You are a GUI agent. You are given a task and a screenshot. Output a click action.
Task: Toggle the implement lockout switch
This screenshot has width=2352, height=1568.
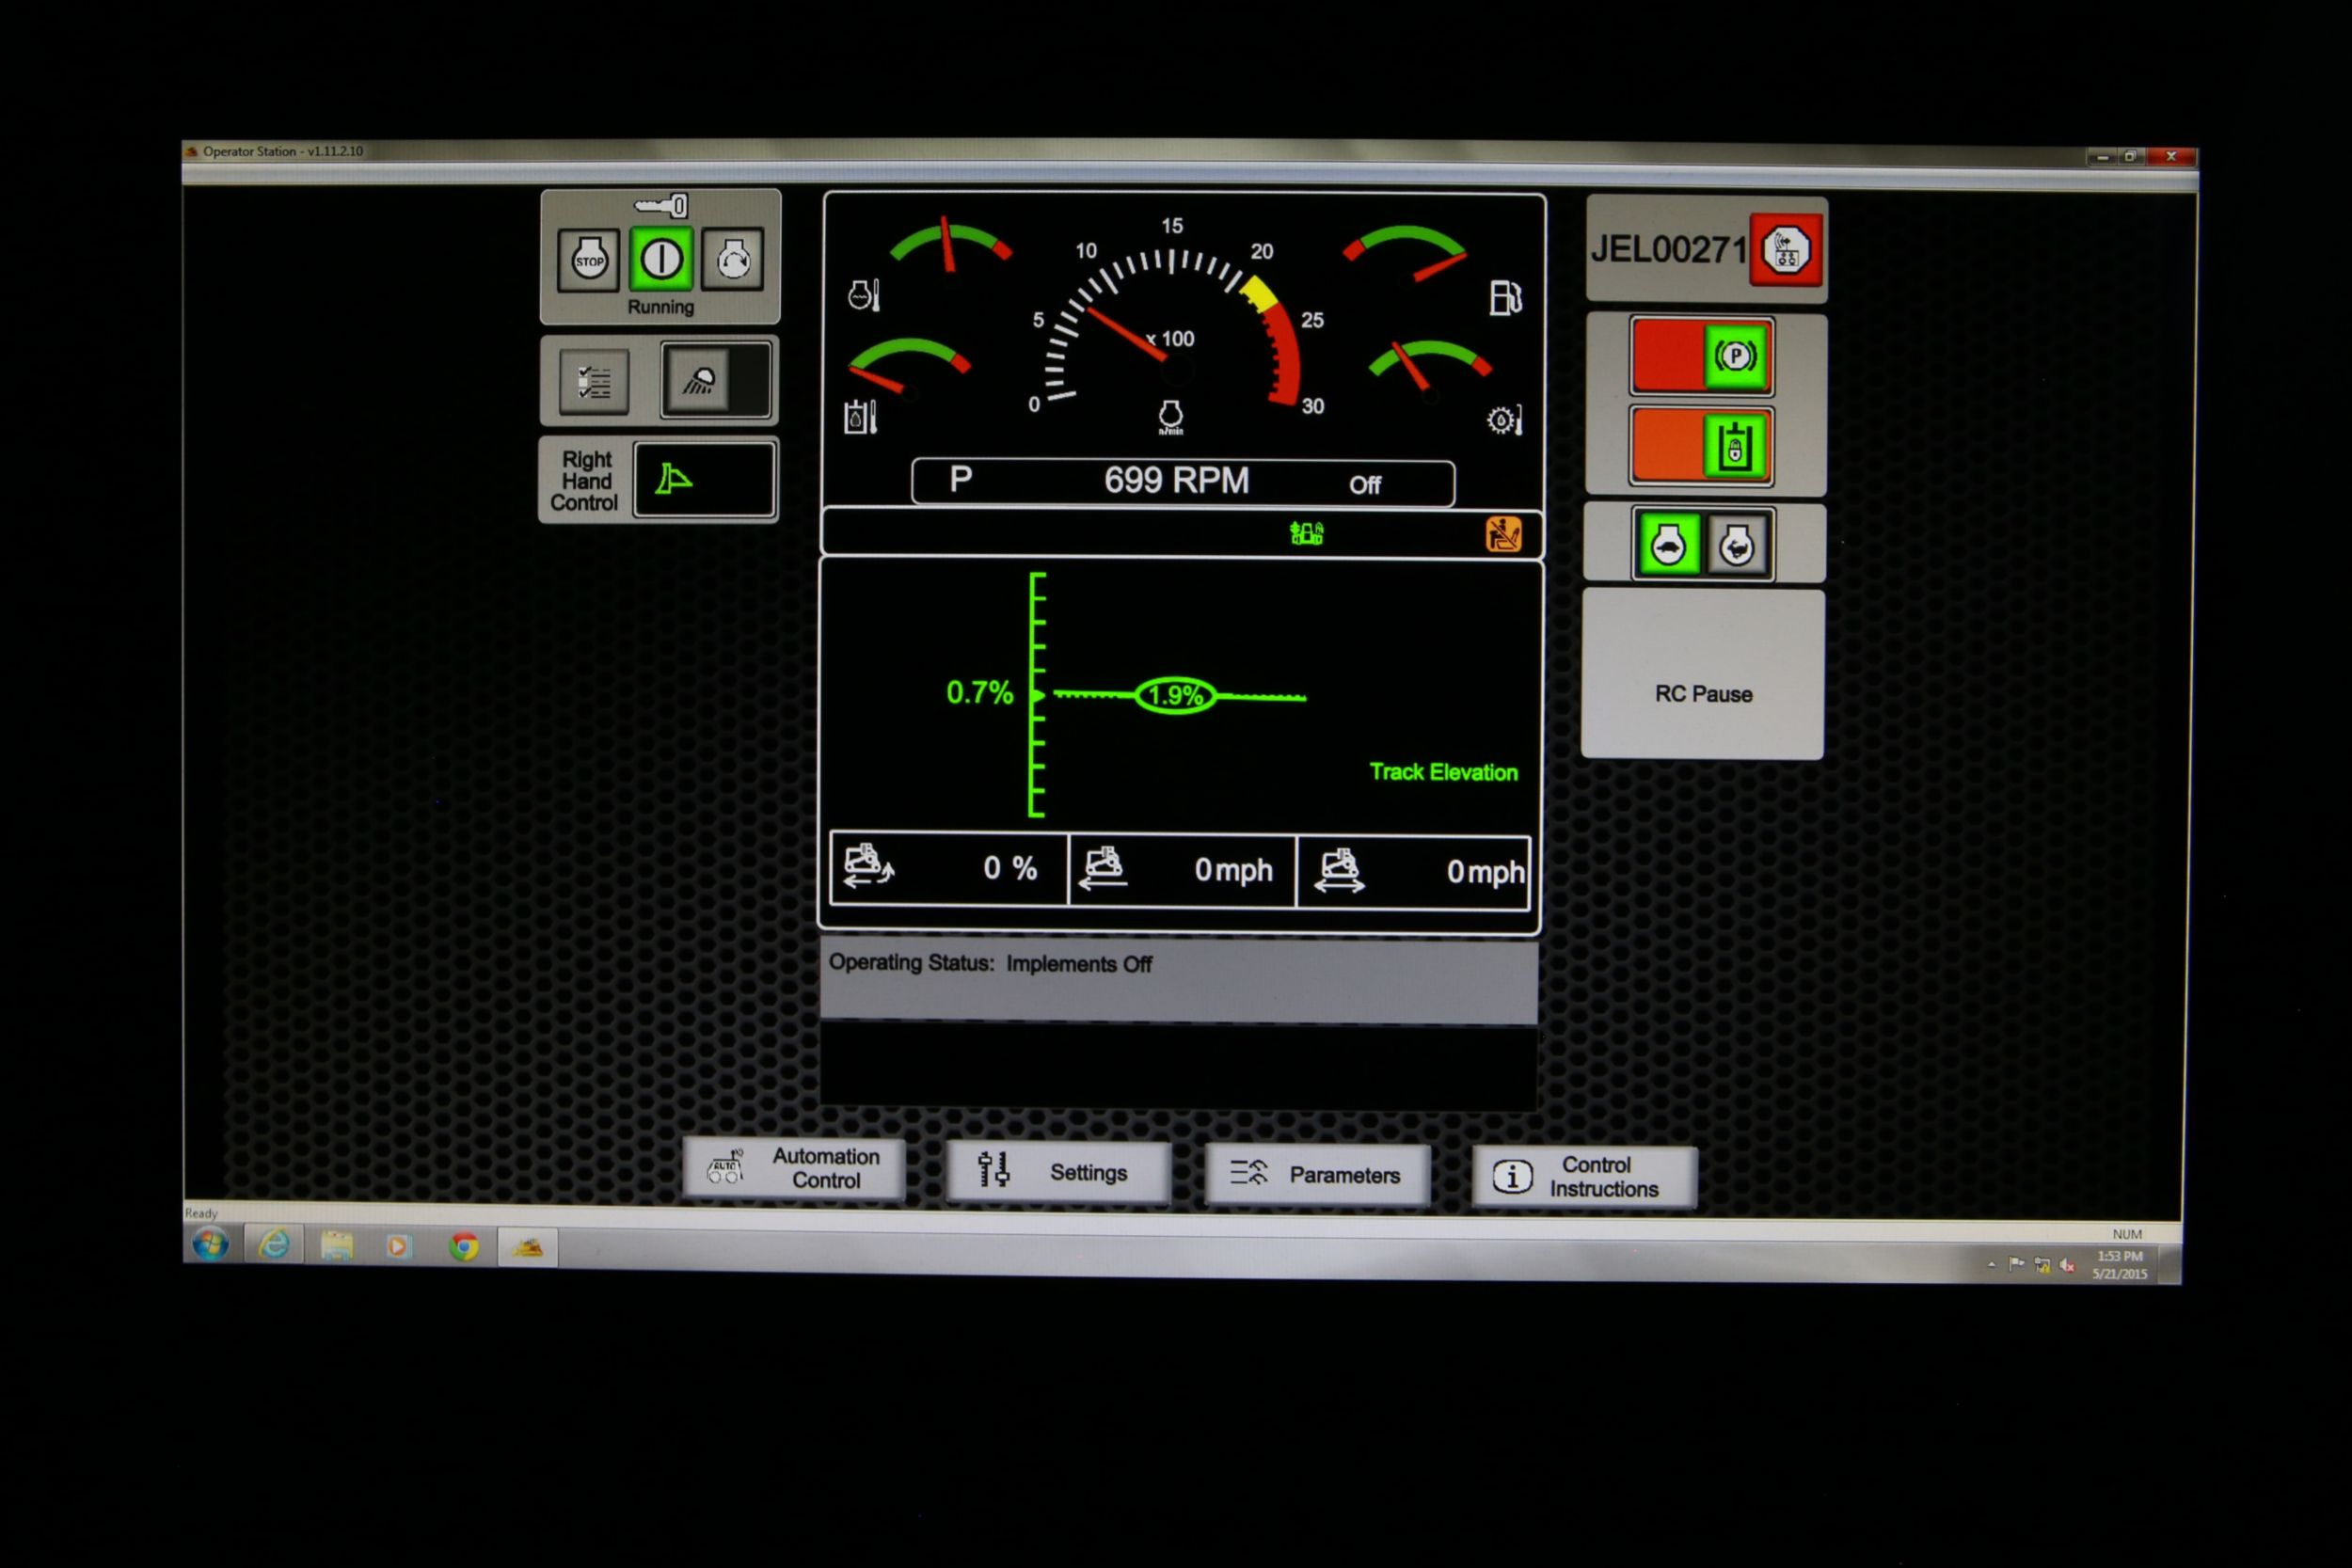(x=1702, y=447)
